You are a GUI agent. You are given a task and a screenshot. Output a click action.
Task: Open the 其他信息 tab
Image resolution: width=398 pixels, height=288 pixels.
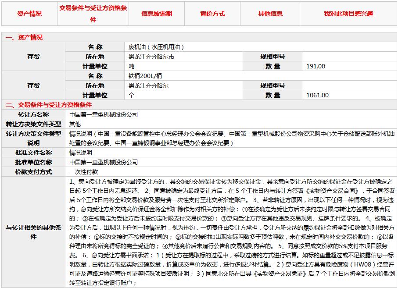(270, 14)
